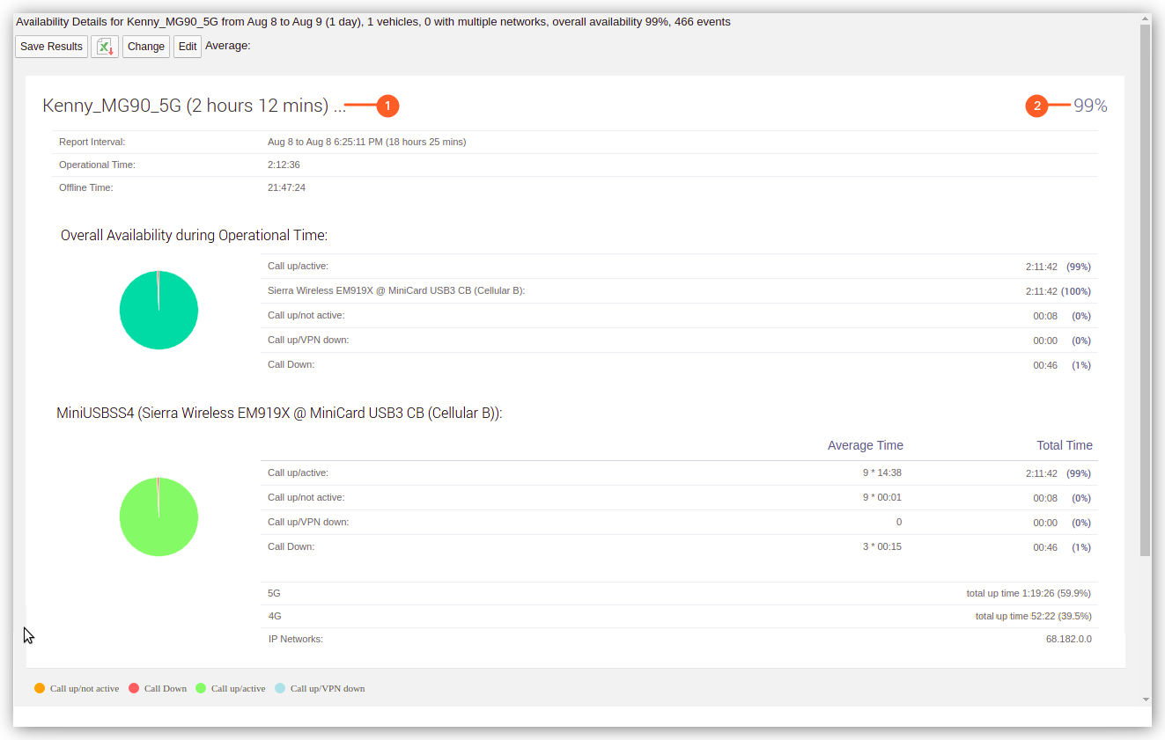1165x740 pixels.
Task: Open the Change button
Action: pos(146,47)
